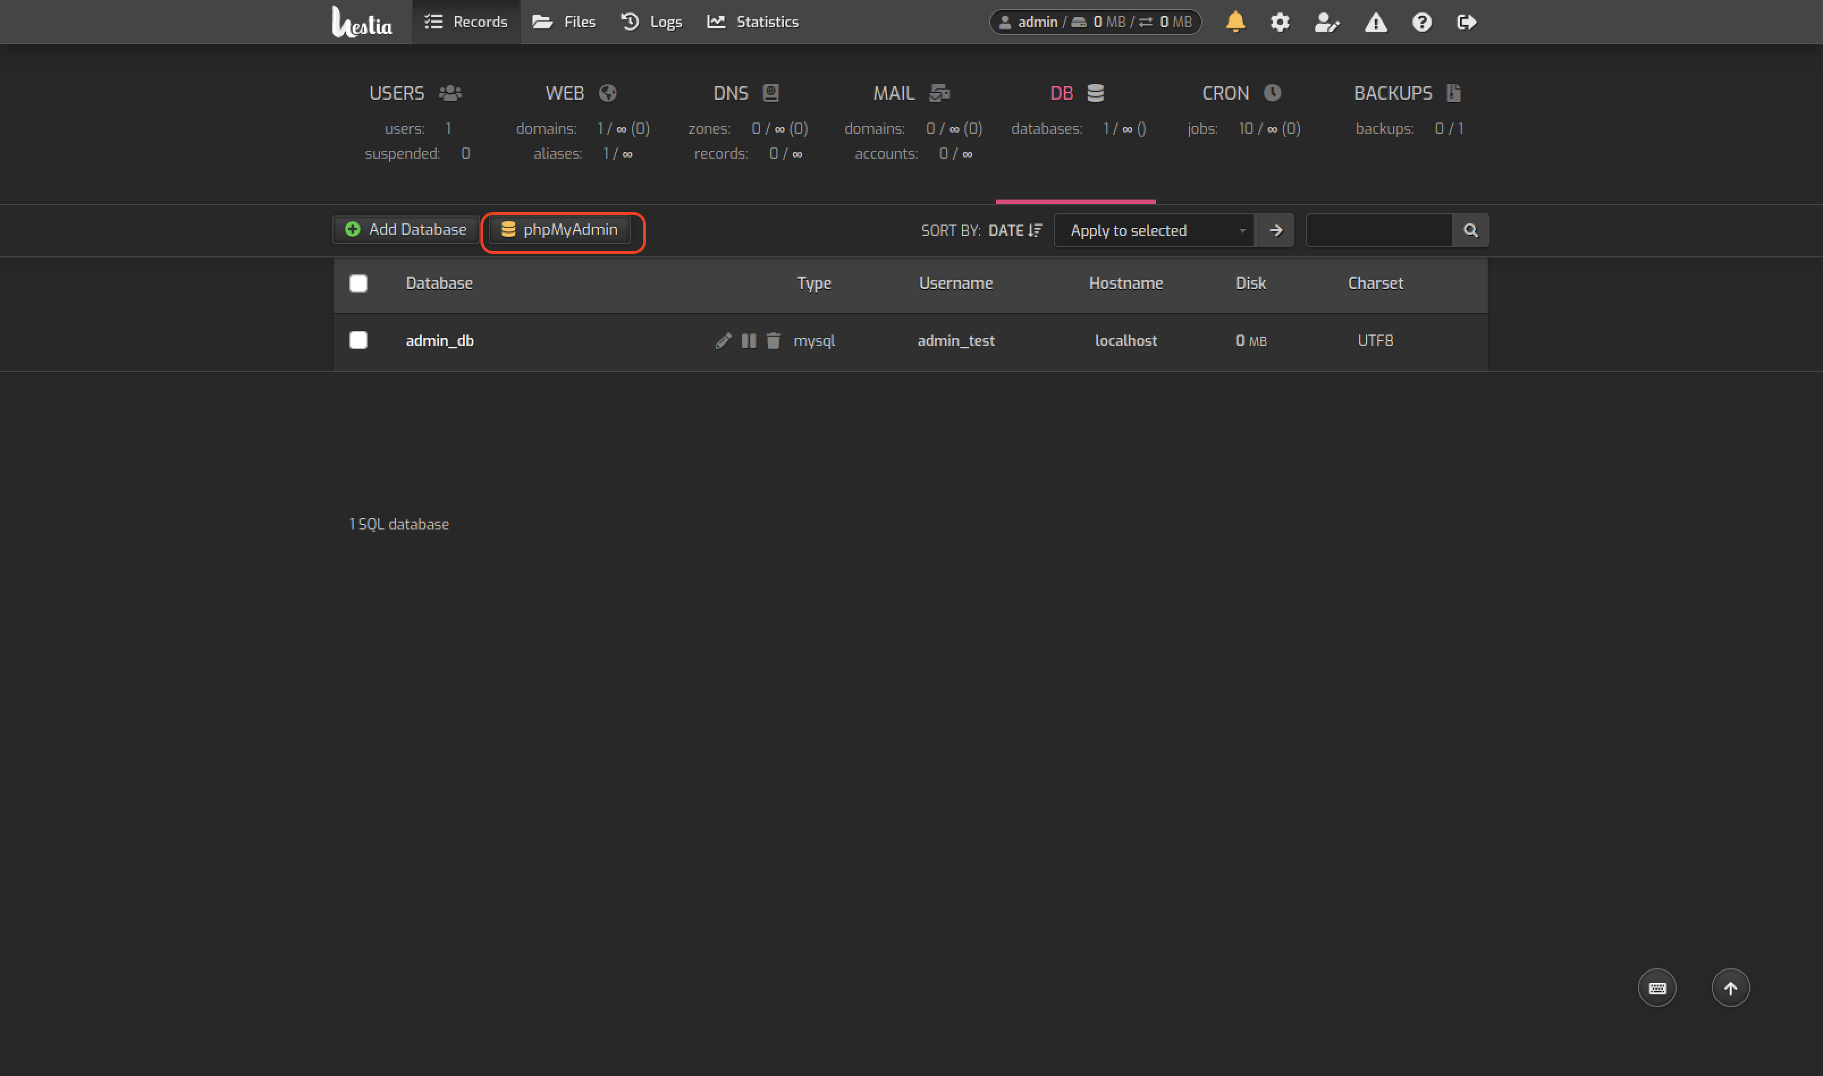Show keyboard shortcuts button

tap(1657, 988)
